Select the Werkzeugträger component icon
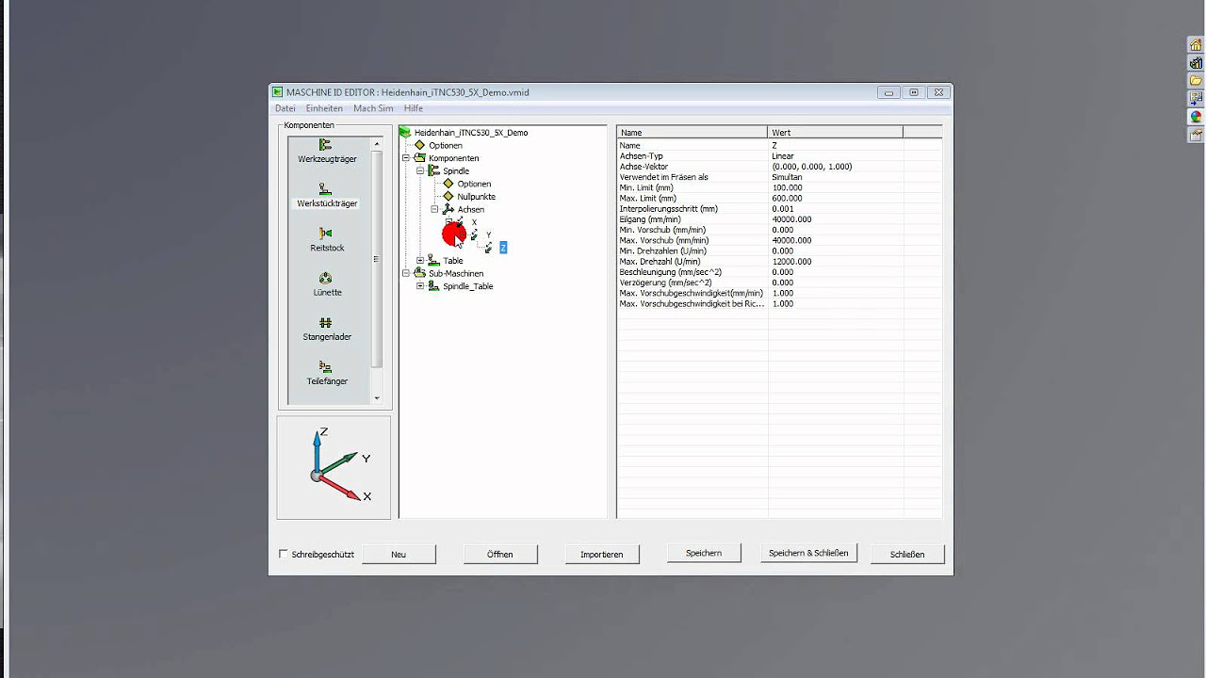 coord(325,145)
